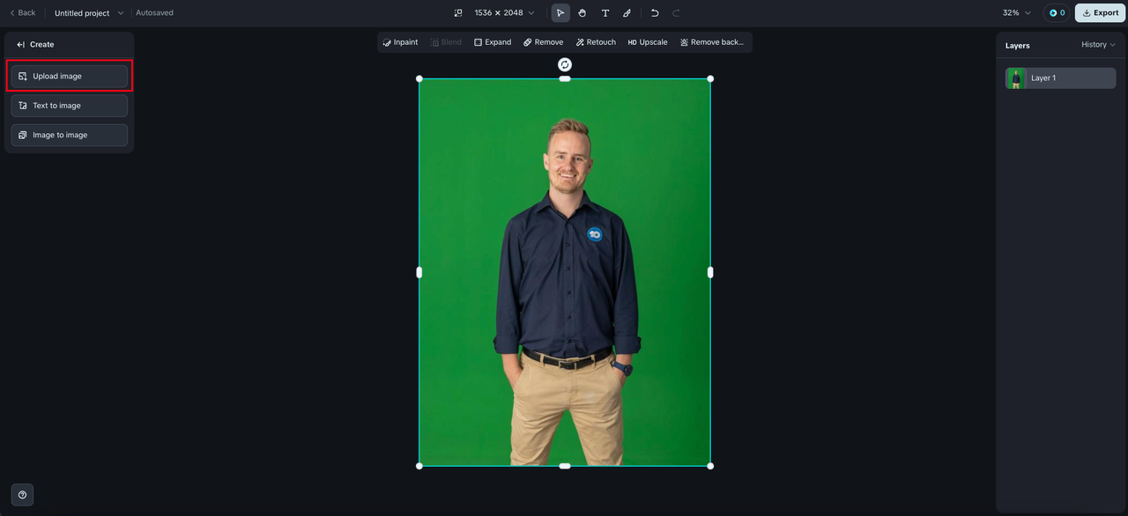Collapse the Create panel with the arrow
The height and width of the screenshot is (516, 1128).
pyautogui.click(x=20, y=44)
